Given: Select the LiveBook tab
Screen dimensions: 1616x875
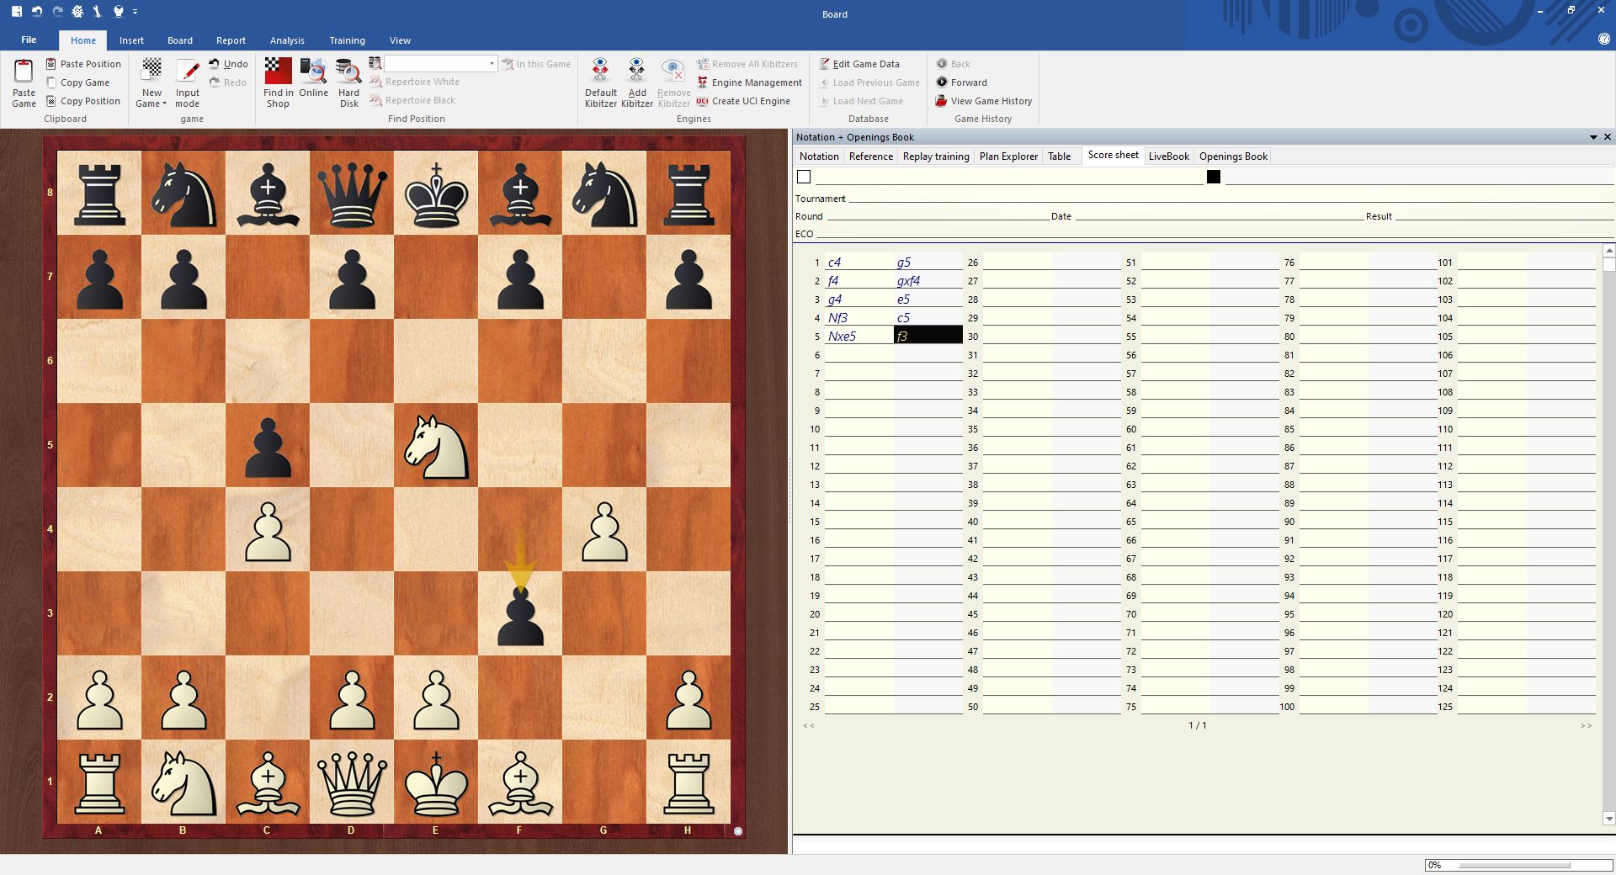Looking at the screenshot, I should [x=1168, y=156].
